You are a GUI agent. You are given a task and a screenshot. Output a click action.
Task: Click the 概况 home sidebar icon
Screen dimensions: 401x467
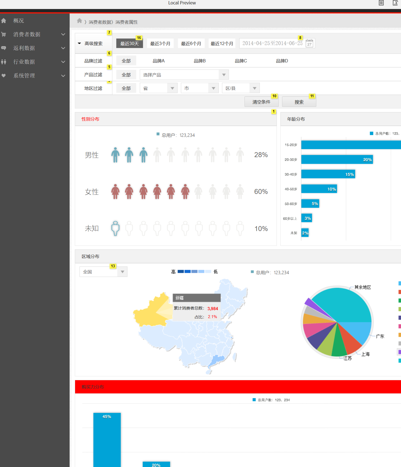pyautogui.click(x=4, y=21)
